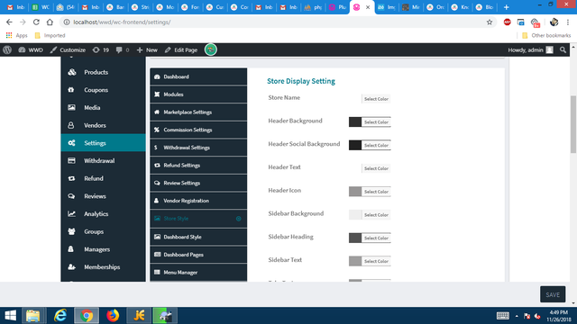Viewport: 577px width, 324px height.
Task: Pick the Header Social Background swatch
Action: [355, 145]
